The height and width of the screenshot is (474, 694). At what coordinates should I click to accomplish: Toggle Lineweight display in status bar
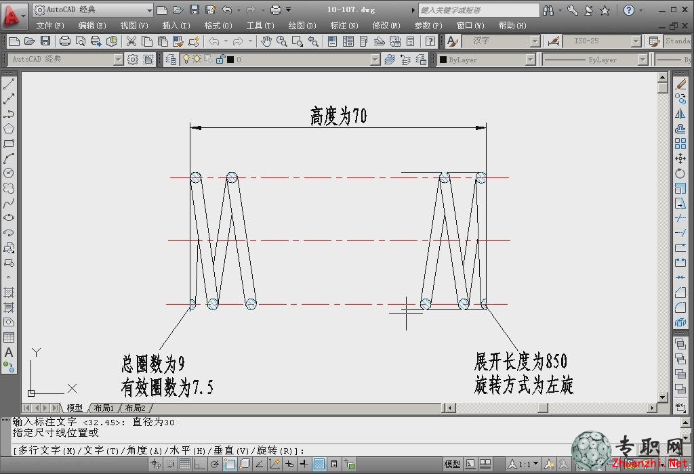[x=304, y=464]
